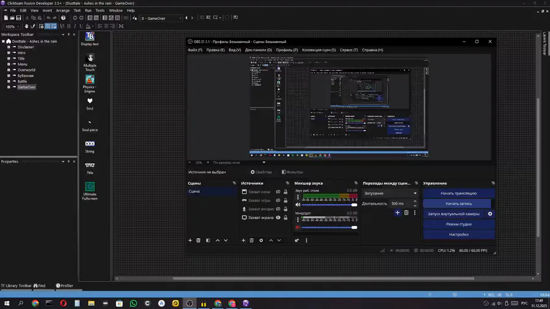The width and height of the screenshot is (550, 309).
Task: Select the GameOver frame in workspace tree
Action: point(26,87)
